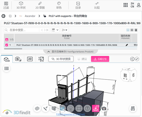Open the 彩色 color search
The height and width of the screenshot is (117, 142).
tap(59, 5)
